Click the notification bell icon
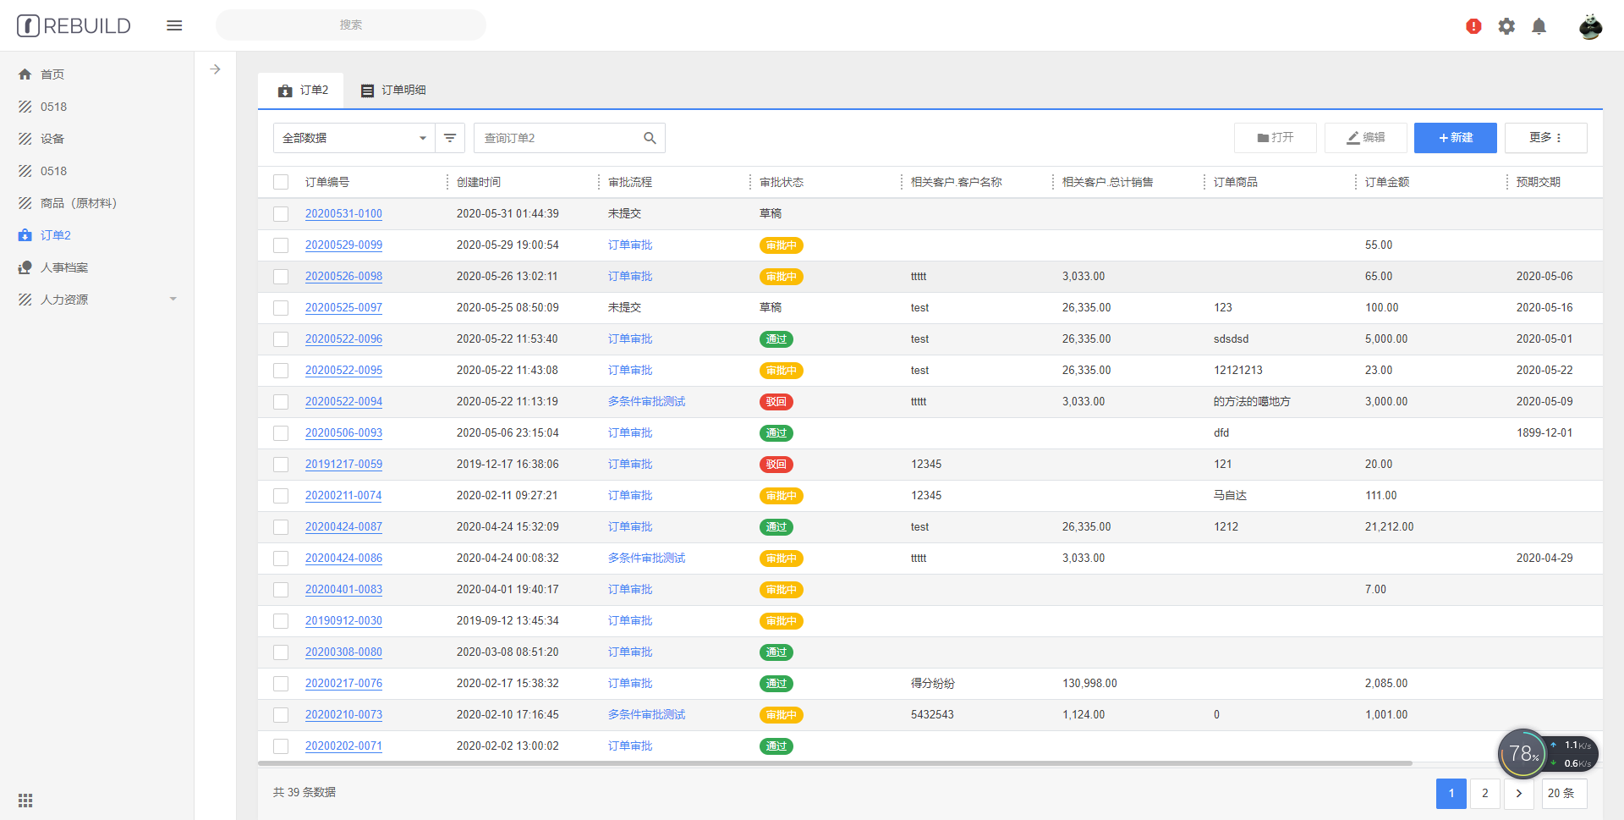This screenshot has width=1624, height=820. 1539,26
